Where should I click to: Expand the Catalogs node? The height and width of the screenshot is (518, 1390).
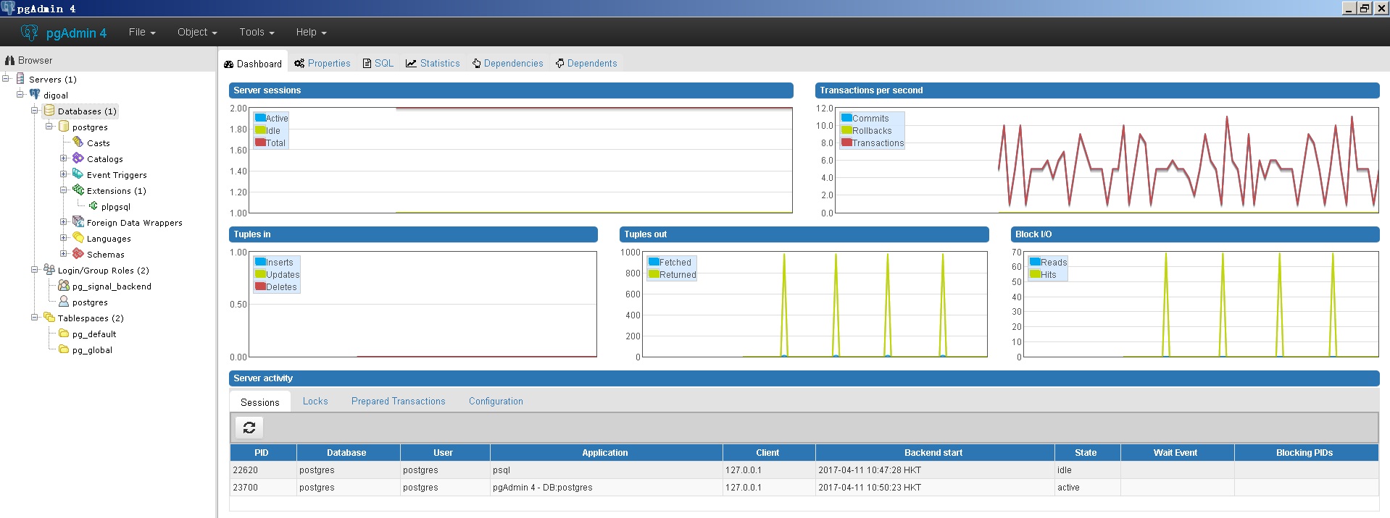point(64,158)
